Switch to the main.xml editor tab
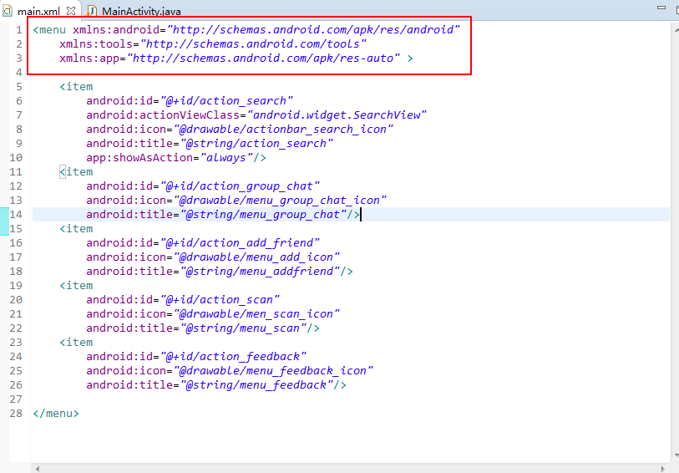Image resolution: width=679 pixels, height=473 pixels. tap(38, 11)
